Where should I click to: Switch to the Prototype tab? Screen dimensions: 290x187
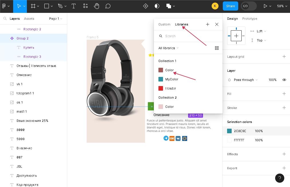tap(249, 19)
